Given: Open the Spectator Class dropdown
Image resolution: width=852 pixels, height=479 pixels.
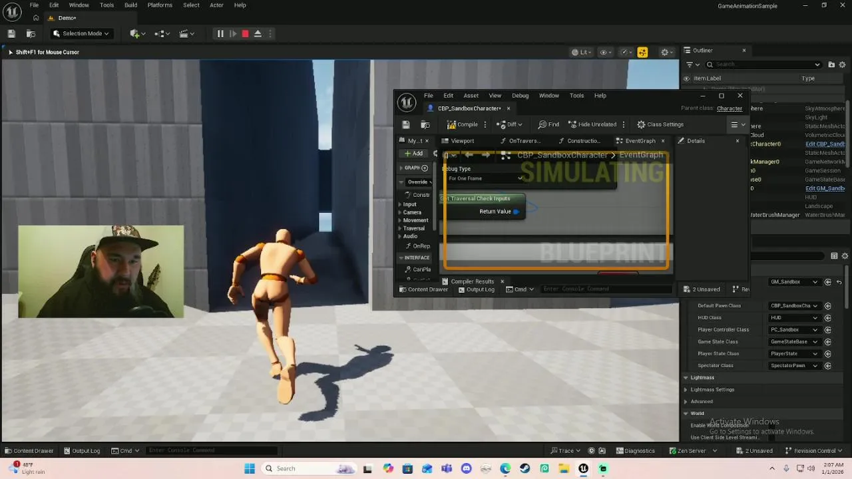Looking at the screenshot, I should tap(794, 366).
